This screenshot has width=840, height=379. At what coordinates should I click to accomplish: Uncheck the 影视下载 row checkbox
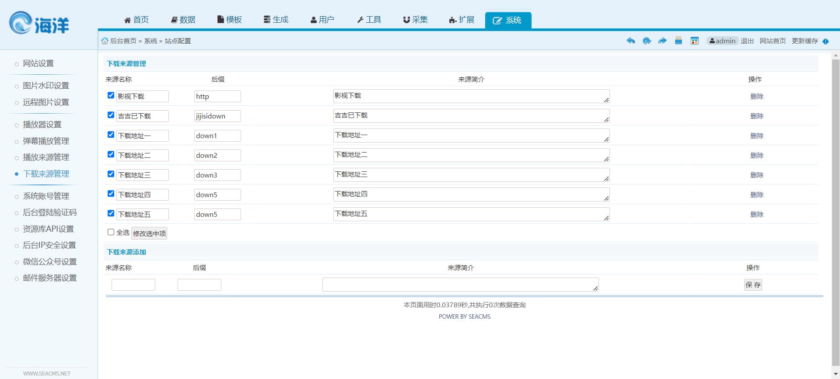[x=111, y=95]
